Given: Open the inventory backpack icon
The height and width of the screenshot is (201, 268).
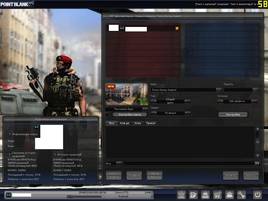Looking at the screenshot, I should click(x=205, y=195).
